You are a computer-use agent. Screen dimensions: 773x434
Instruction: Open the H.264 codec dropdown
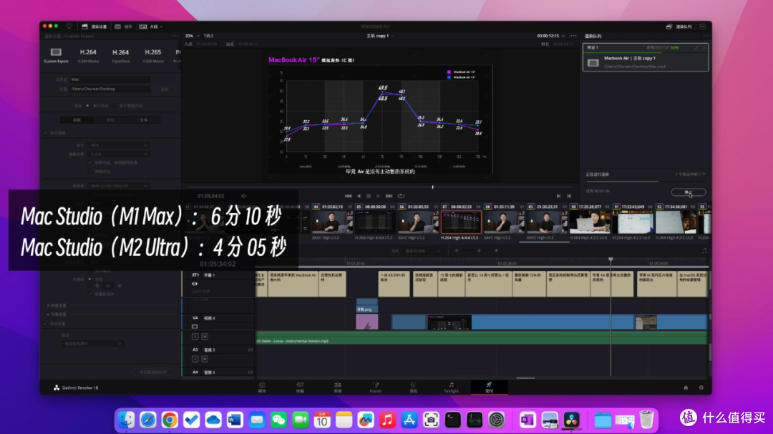(118, 154)
